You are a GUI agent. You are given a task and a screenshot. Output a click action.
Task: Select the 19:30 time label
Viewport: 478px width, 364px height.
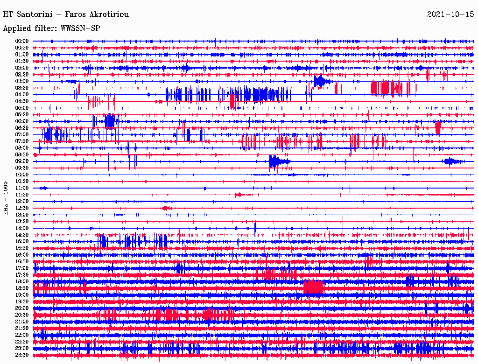click(22, 302)
